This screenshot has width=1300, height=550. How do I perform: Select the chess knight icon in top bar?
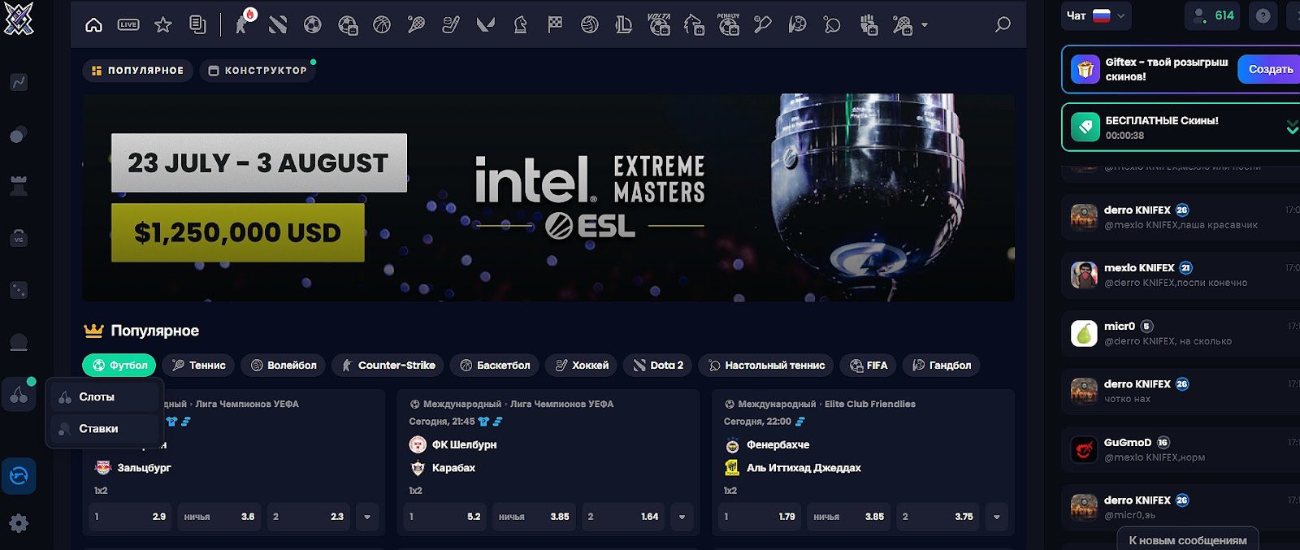521,25
